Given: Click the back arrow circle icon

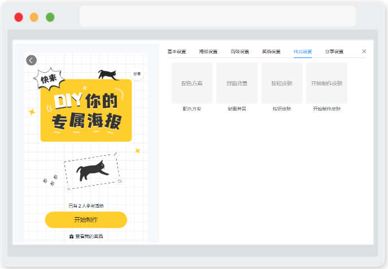Looking at the screenshot, I should click(x=31, y=60).
